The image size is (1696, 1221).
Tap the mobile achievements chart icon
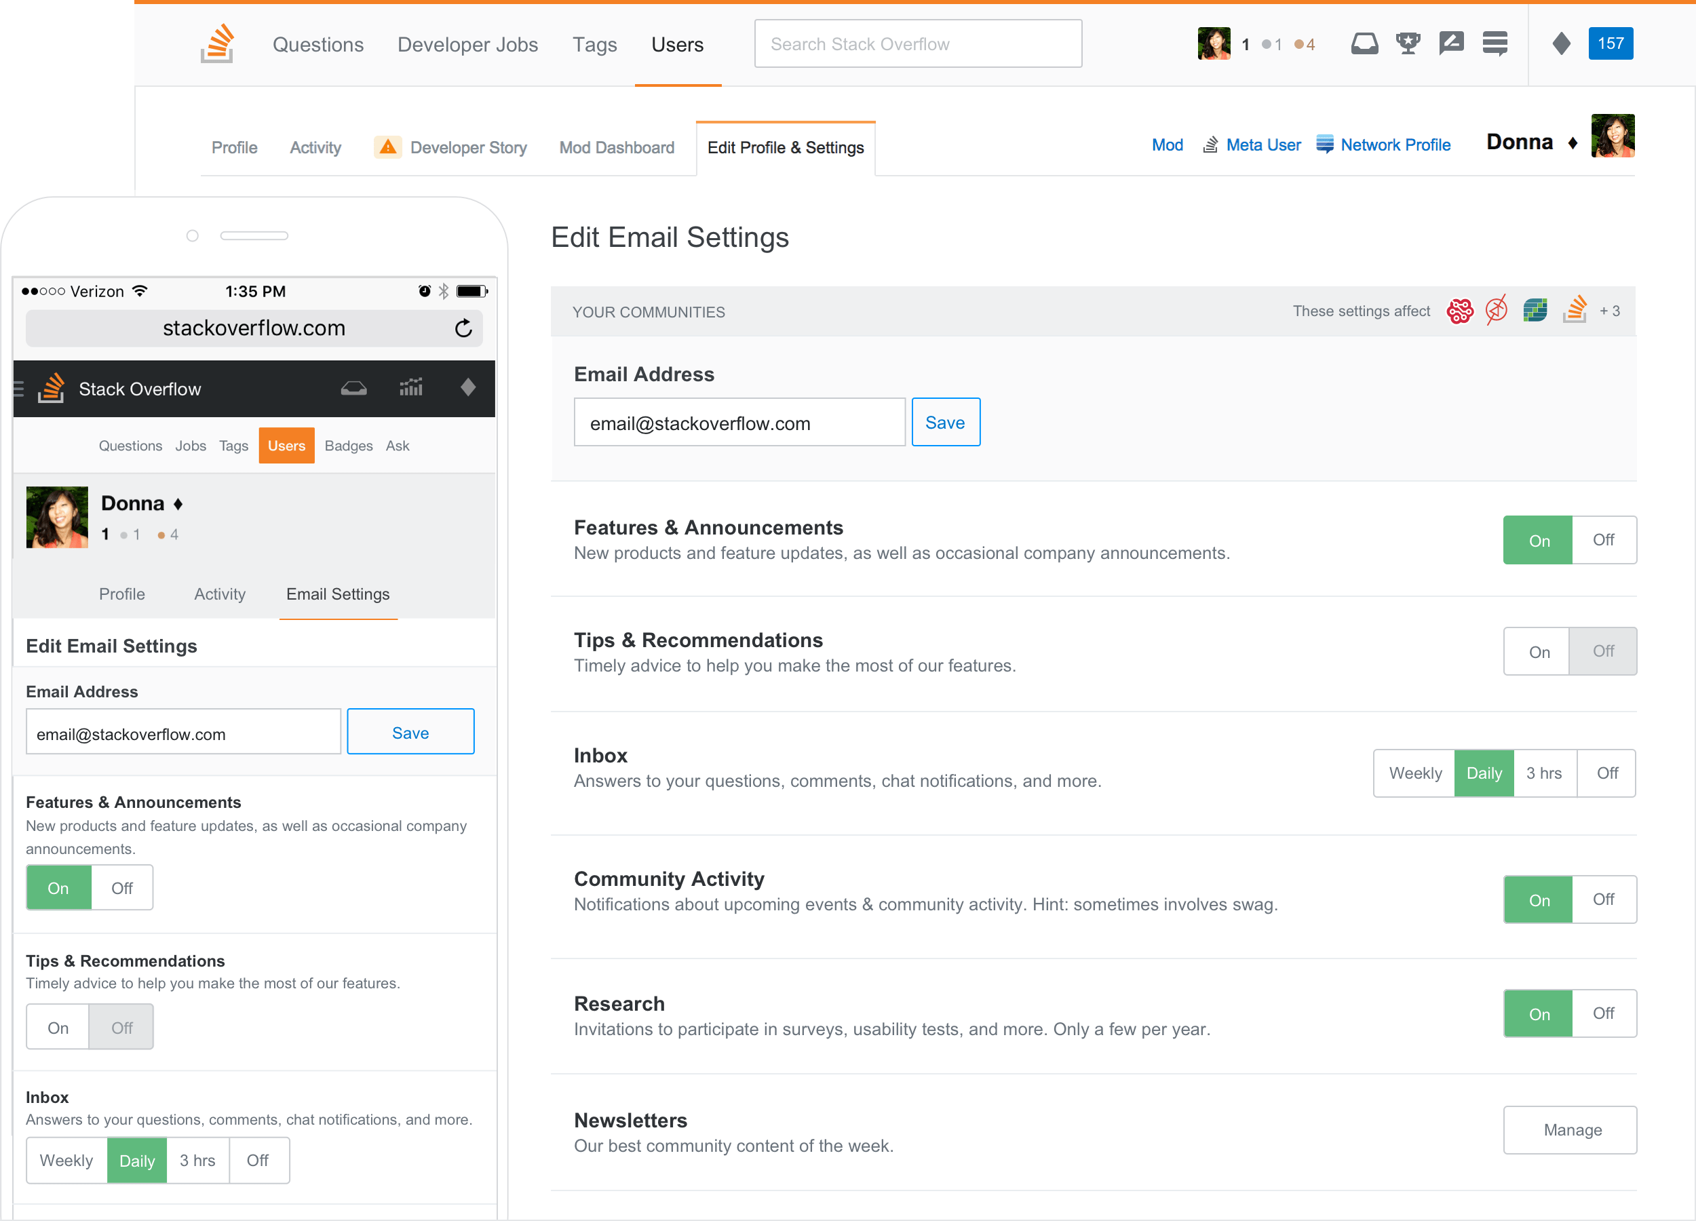[x=410, y=388]
